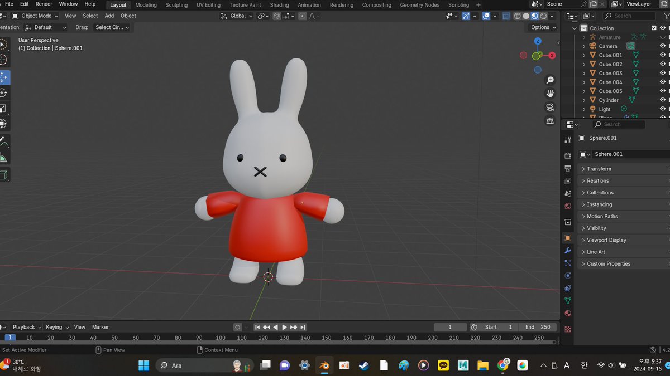Switch to the Shading workspace tab
This screenshot has height=376, width=670.
click(x=279, y=5)
